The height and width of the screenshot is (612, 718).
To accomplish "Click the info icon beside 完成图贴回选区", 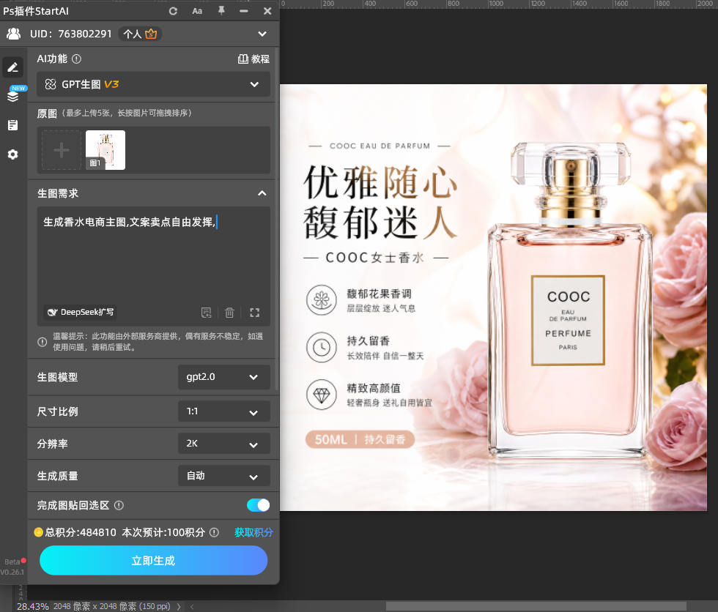I will coord(119,505).
